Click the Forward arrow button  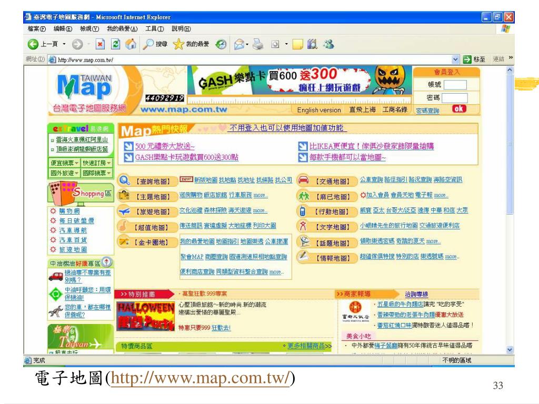(x=77, y=44)
